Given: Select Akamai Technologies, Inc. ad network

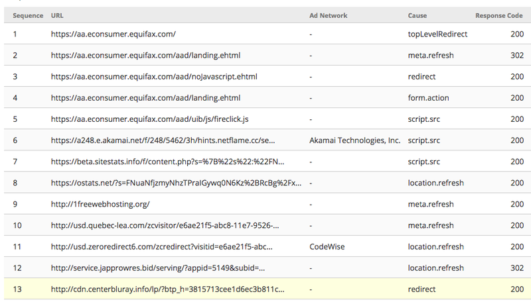Looking at the screenshot, I should (x=354, y=140).
